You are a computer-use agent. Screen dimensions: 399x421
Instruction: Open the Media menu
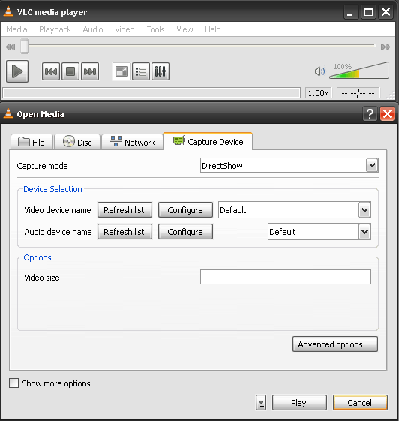(x=16, y=29)
